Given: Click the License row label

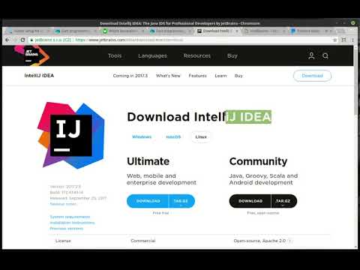Looking at the screenshot, I should click(63, 241).
